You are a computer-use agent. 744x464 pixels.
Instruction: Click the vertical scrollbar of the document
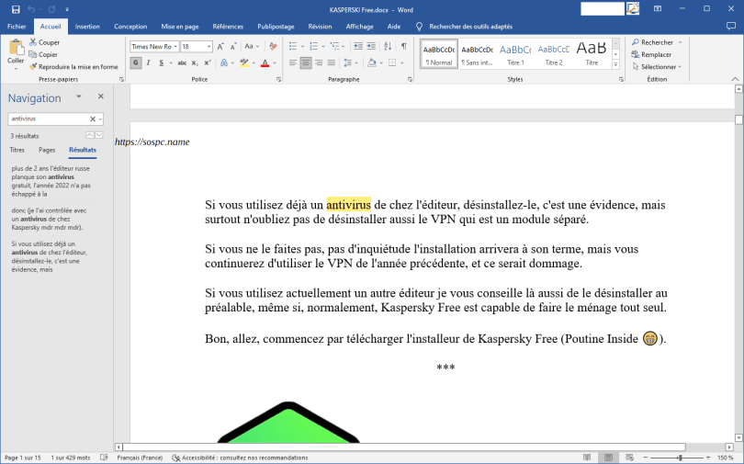[x=738, y=264]
